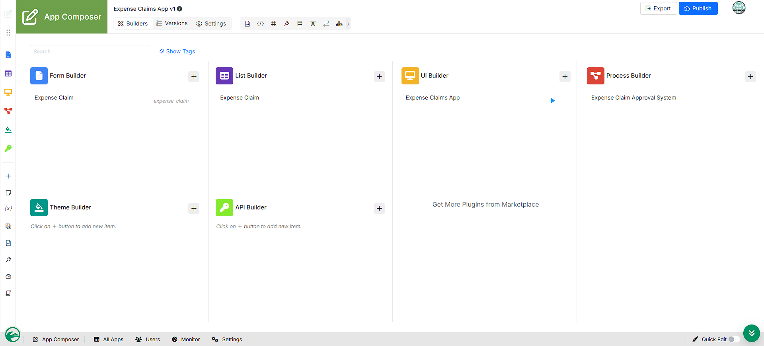Open Form Builder from left sidebar
764x346 pixels.
[8, 55]
